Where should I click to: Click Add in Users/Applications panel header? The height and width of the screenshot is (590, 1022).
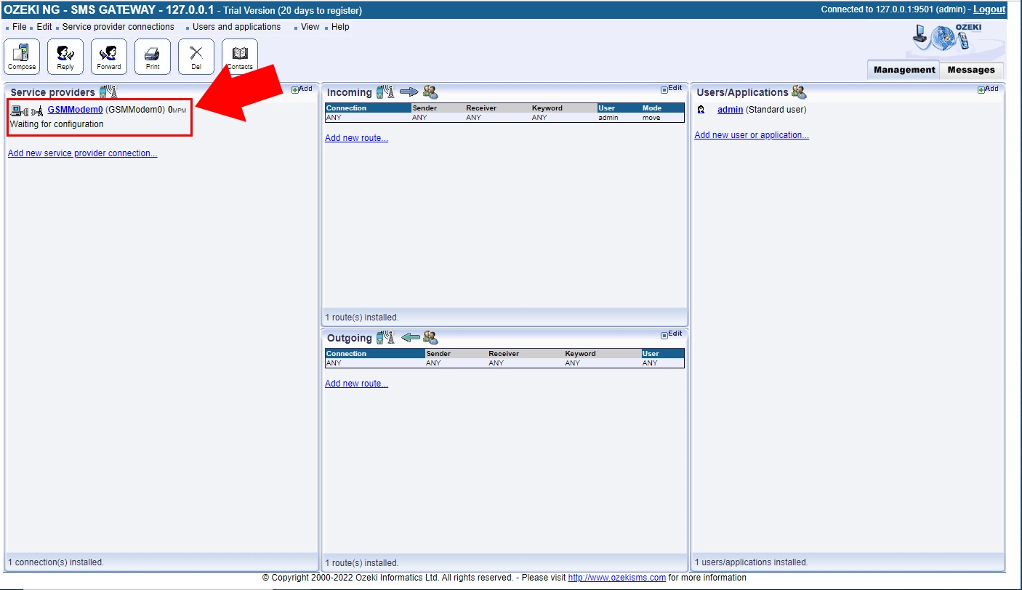pos(988,89)
